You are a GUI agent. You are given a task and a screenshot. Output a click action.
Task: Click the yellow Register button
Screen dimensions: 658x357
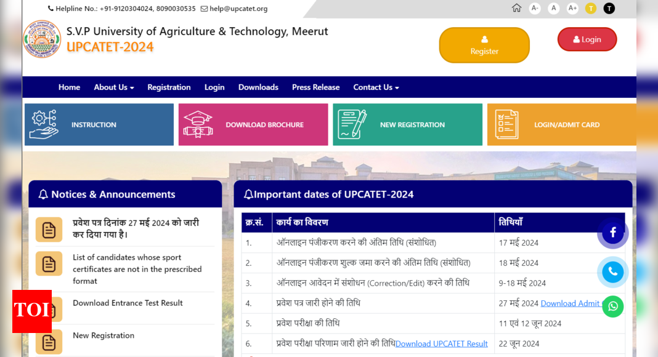pyautogui.click(x=484, y=45)
